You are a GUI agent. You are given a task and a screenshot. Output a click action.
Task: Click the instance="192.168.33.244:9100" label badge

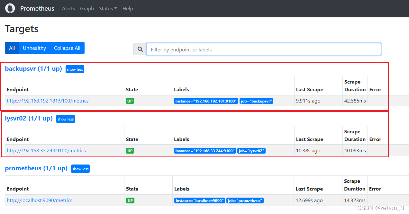point(205,151)
